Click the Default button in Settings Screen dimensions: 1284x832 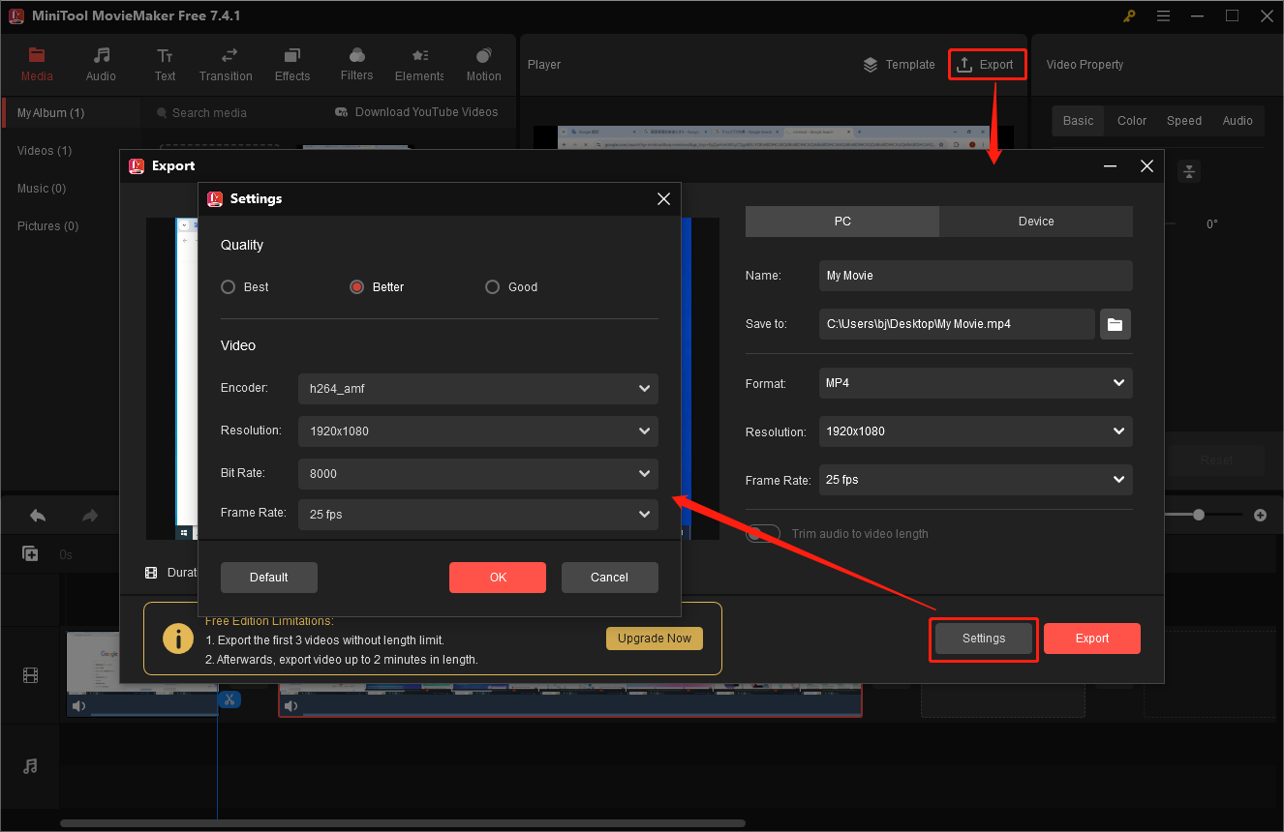click(x=269, y=578)
